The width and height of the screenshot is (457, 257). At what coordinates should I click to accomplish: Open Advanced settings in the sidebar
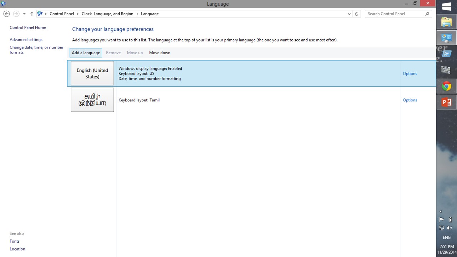pos(26,40)
